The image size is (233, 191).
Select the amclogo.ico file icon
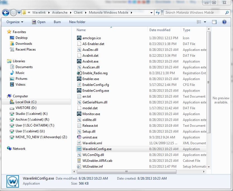[79, 38]
